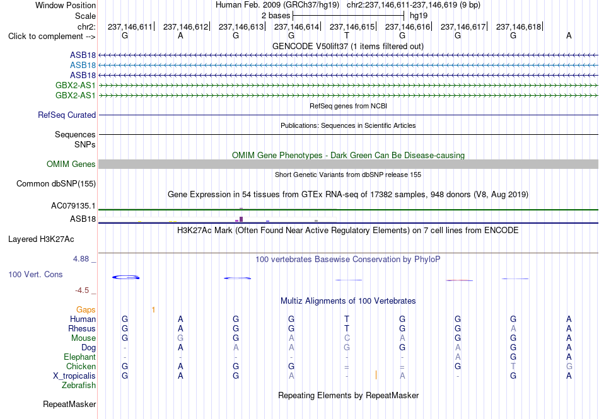Click the 4.88 PhyloP upper limit value
The height and width of the screenshot is (419, 599).
(x=81, y=259)
